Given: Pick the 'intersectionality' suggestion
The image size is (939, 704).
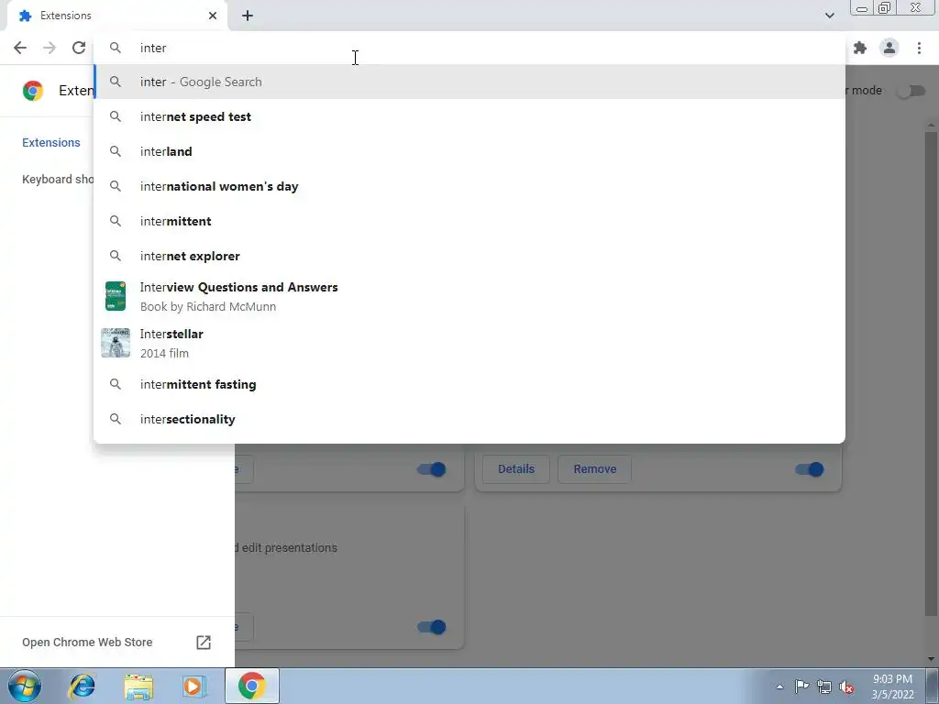Looking at the screenshot, I should 469,419.
